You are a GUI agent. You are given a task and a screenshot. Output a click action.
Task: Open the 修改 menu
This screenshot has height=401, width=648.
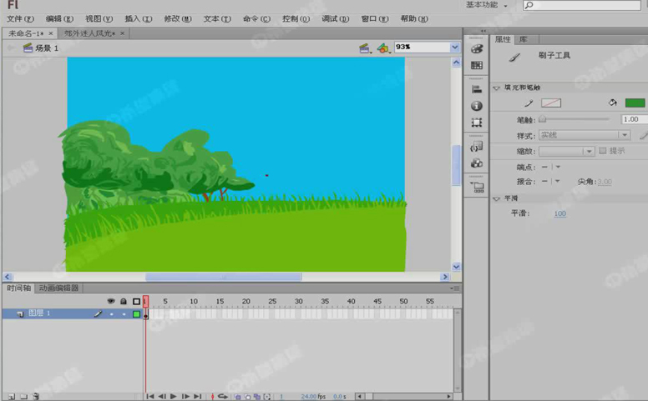(176, 18)
